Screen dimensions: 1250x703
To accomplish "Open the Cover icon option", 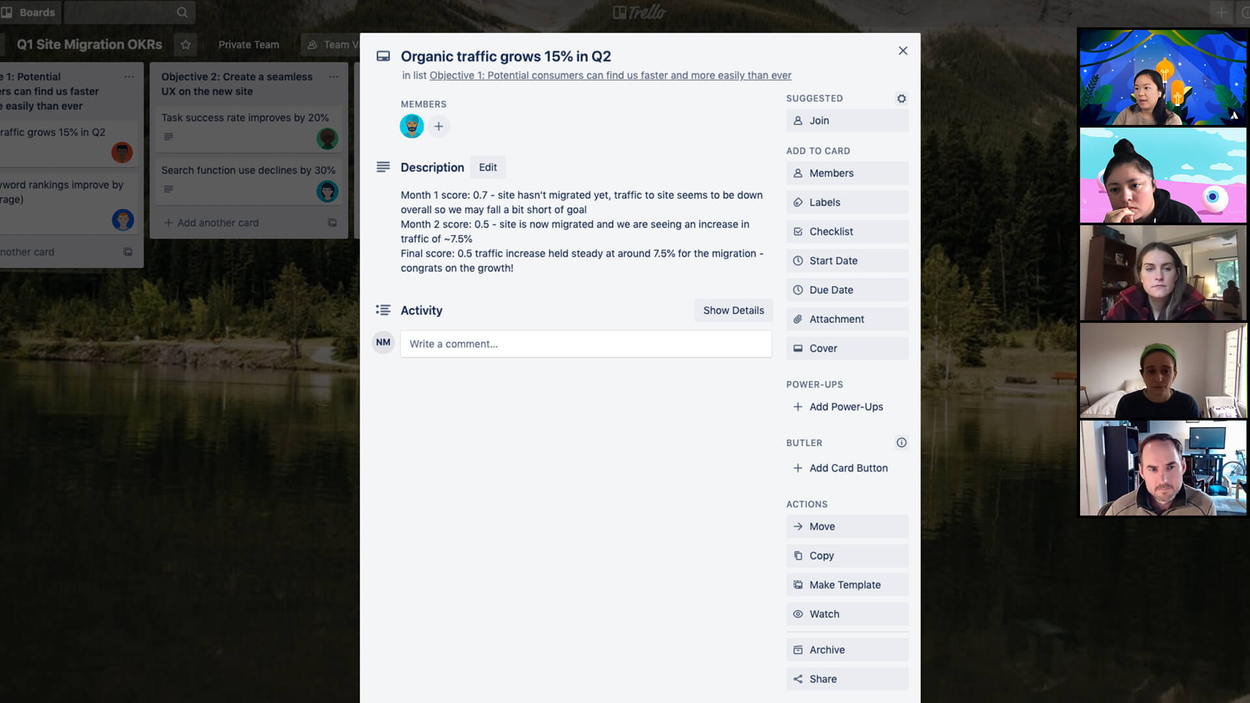I will [798, 348].
